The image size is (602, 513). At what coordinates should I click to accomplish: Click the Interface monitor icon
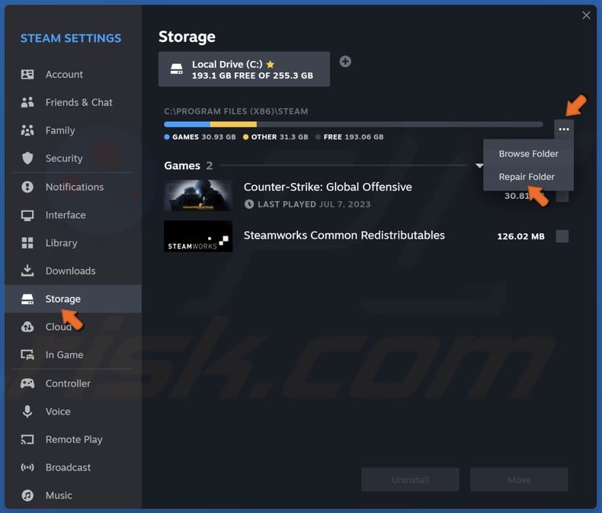coord(27,215)
